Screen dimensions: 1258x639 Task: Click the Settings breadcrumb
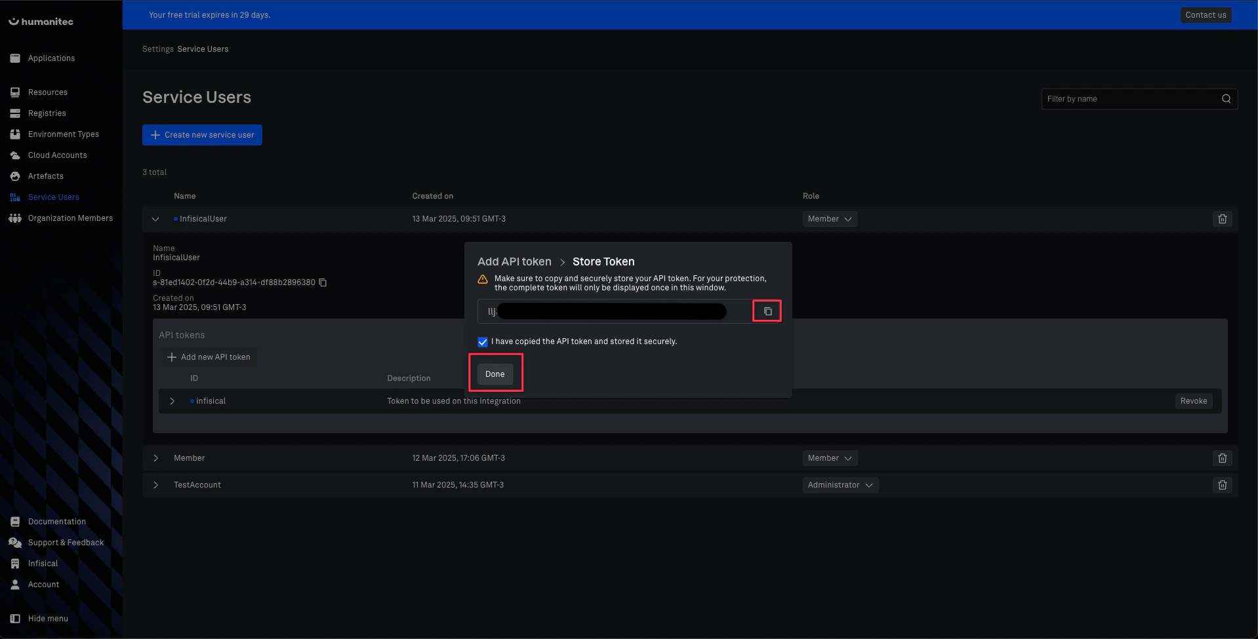click(x=158, y=49)
